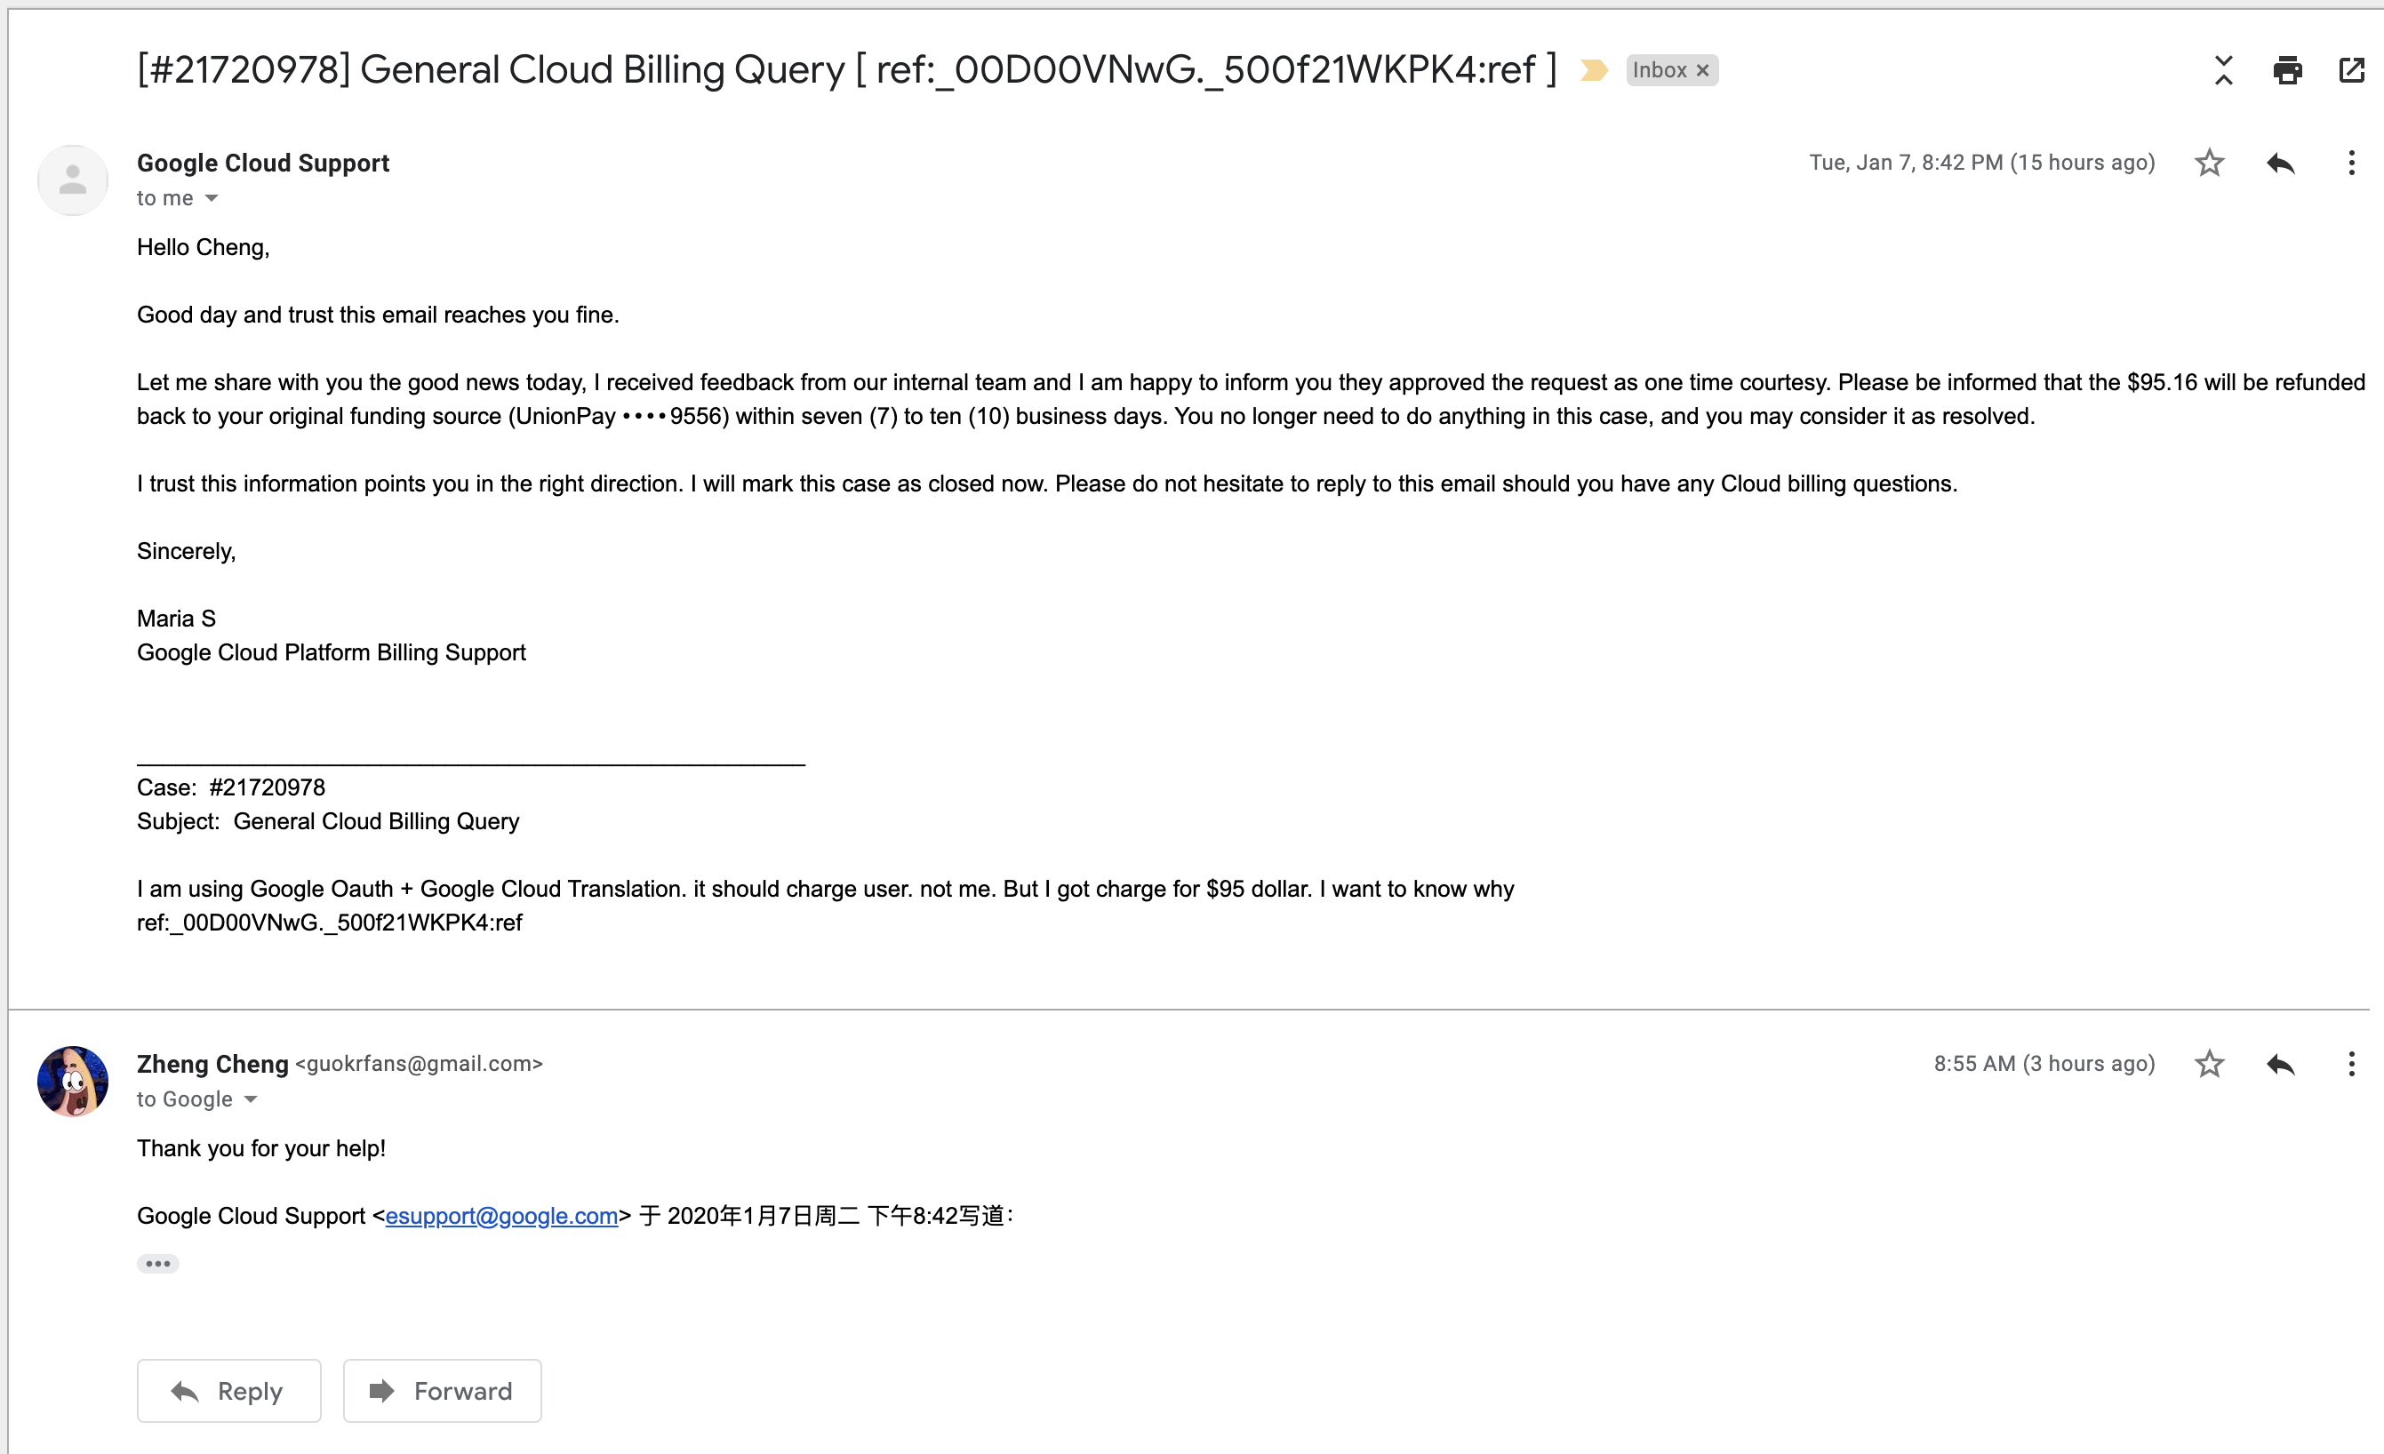
Task: Click the Forward button at the bottom
Action: pos(442,1391)
